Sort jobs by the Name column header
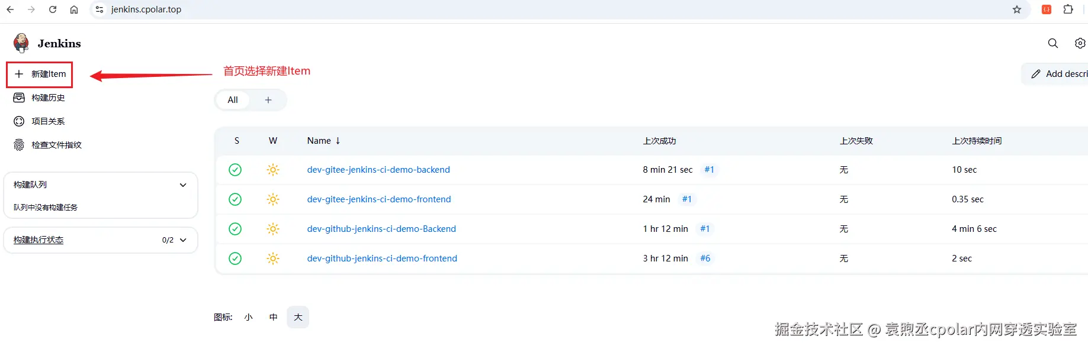The height and width of the screenshot is (349, 1088). [x=323, y=141]
